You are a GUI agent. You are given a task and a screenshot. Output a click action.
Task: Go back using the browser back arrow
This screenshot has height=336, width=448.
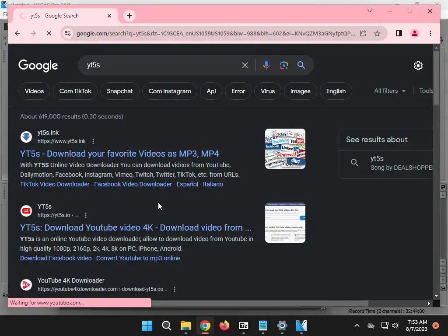(17, 33)
